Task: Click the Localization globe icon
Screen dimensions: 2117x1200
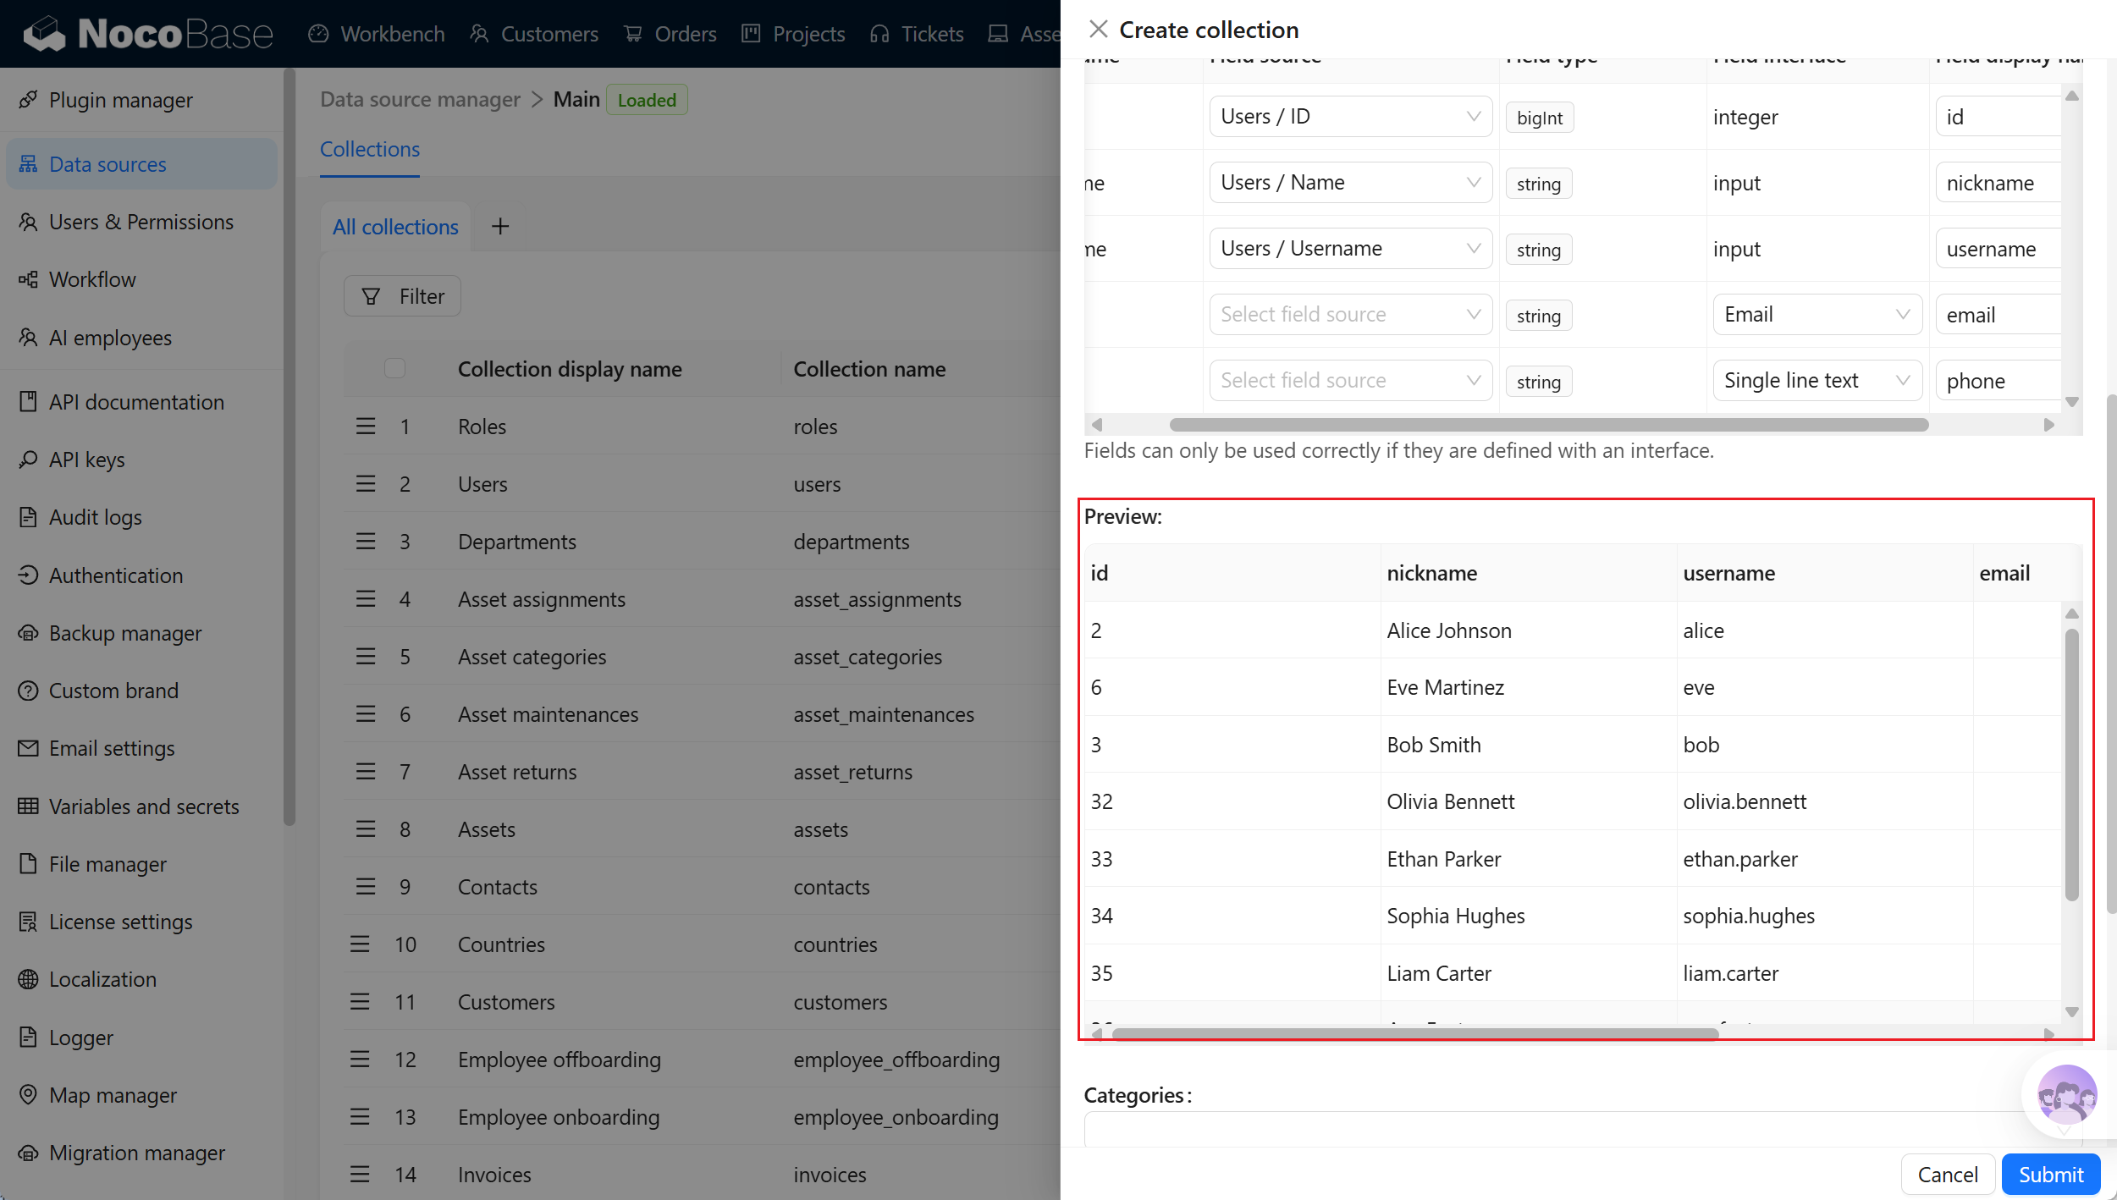Action: tap(28, 979)
